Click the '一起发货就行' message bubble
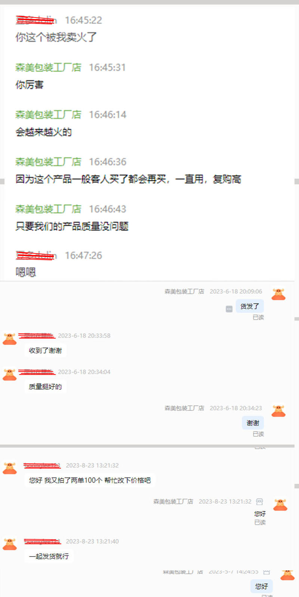299x597 pixels. point(49,556)
